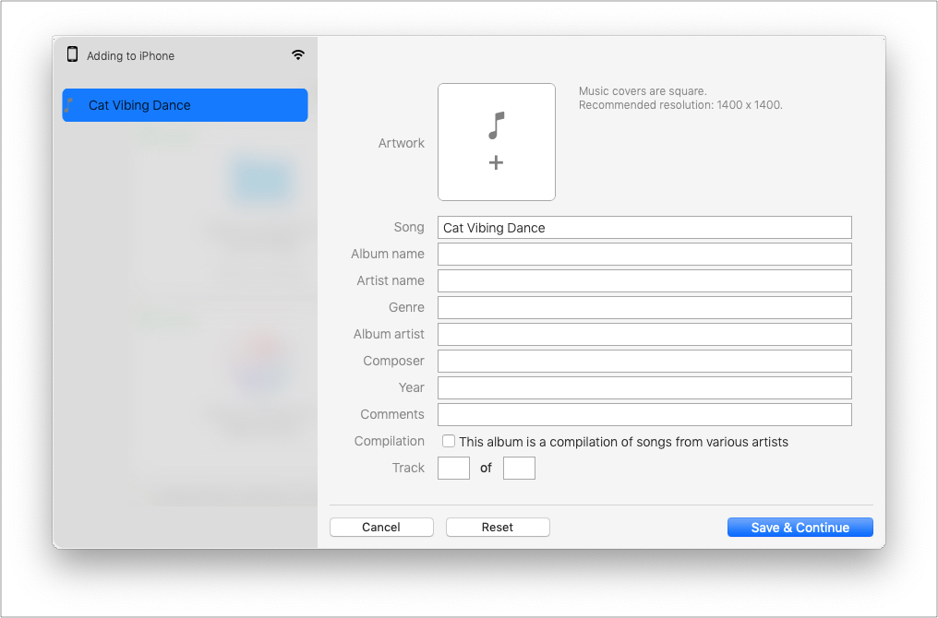This screenshot has height=618, width=938.
Task: Click the track number field
Action: (x=453, y=468)
